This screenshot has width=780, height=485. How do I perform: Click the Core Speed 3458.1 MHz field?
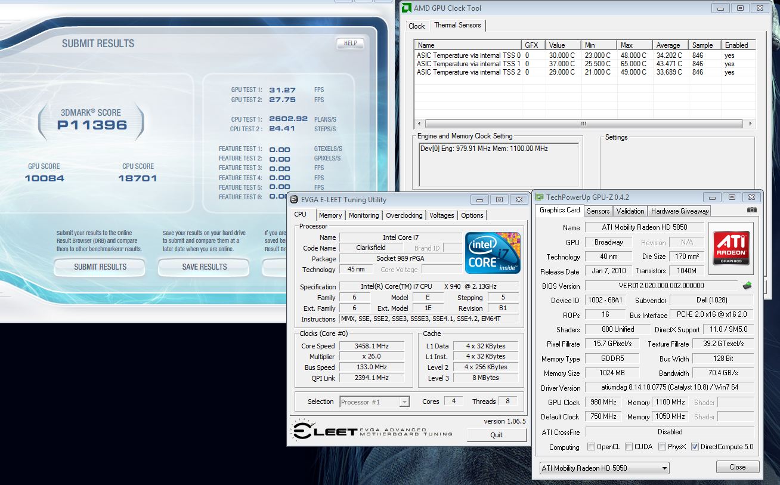click(372, 346)
